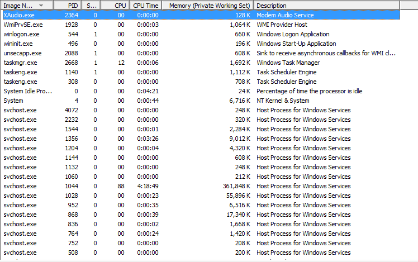This screenshot has width=418, height=262.
Task: Select taskeng.exe with PID 308
Action: click(x=20, y=82)
